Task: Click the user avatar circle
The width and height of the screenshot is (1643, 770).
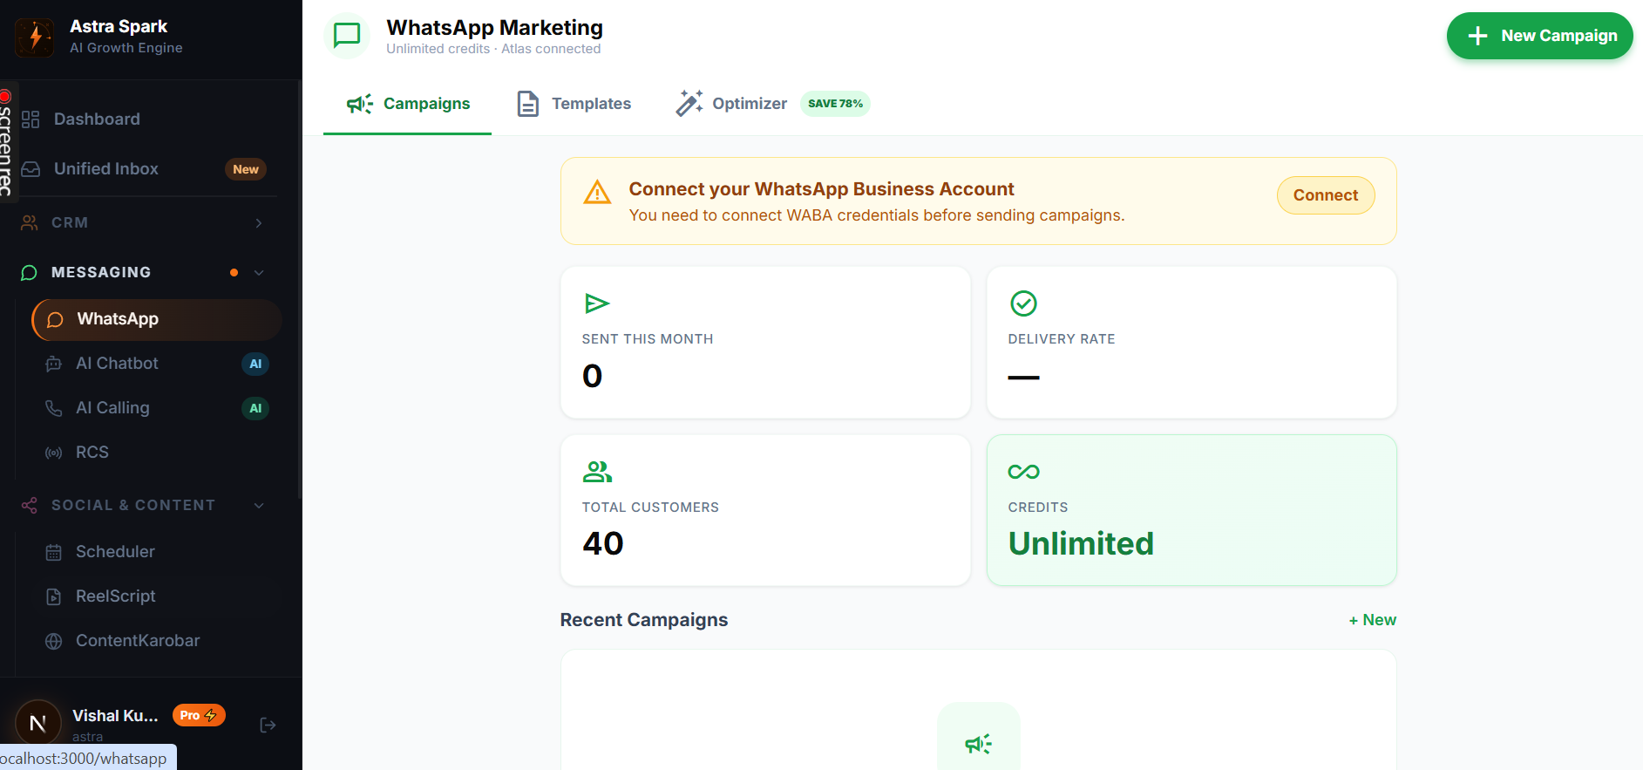Action: 38,722
